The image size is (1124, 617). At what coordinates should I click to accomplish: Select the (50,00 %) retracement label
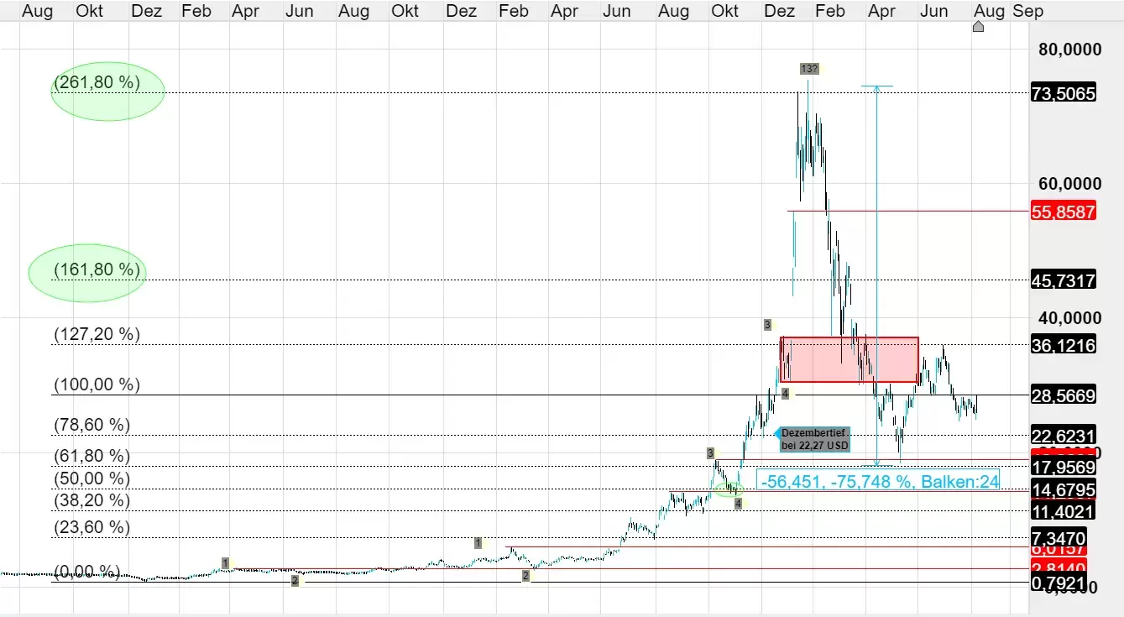[x=92, y=478]
